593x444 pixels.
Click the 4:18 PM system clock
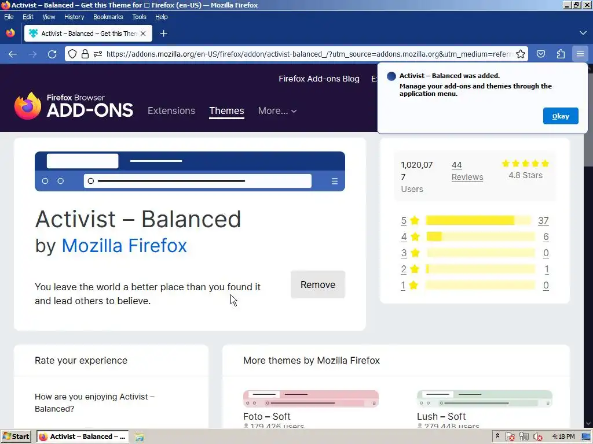point(563,436)
